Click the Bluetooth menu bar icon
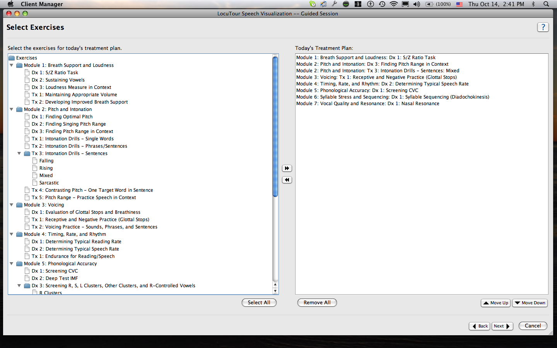The width and height of the screenshot is (557, 348). [x=533, y=4]
